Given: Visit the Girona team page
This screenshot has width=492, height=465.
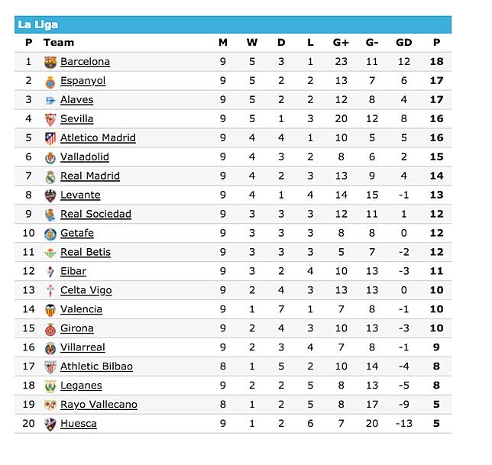Looking at the screenshot, I should pos(77,329).
